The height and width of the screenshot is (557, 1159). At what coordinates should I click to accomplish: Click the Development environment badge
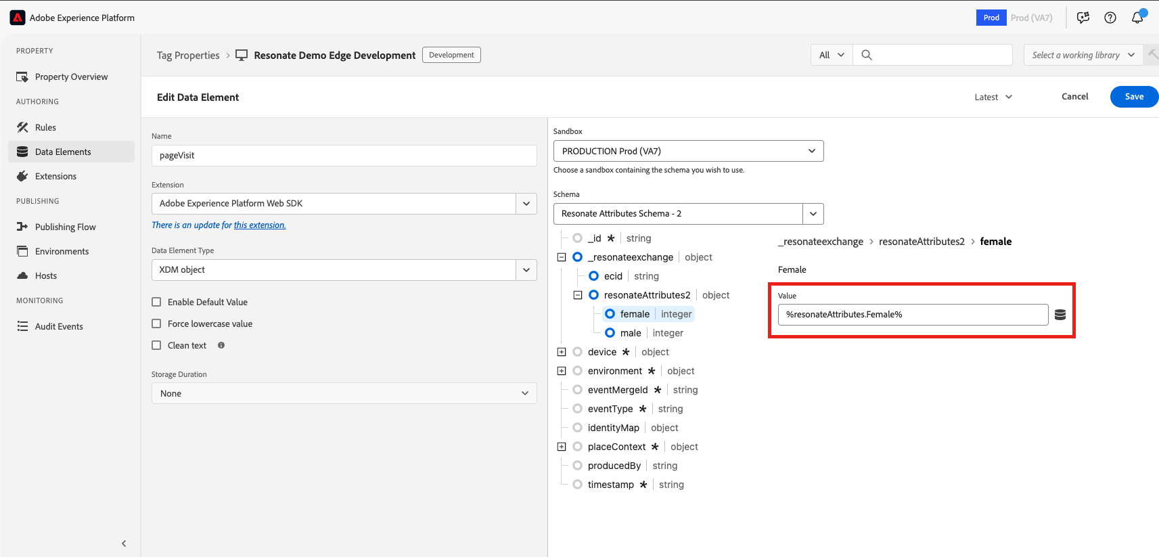pos(451,55)
